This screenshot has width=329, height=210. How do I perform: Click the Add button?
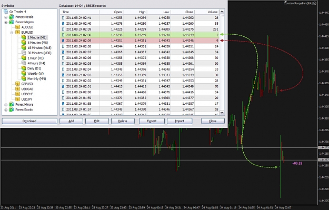coord(72,121)
